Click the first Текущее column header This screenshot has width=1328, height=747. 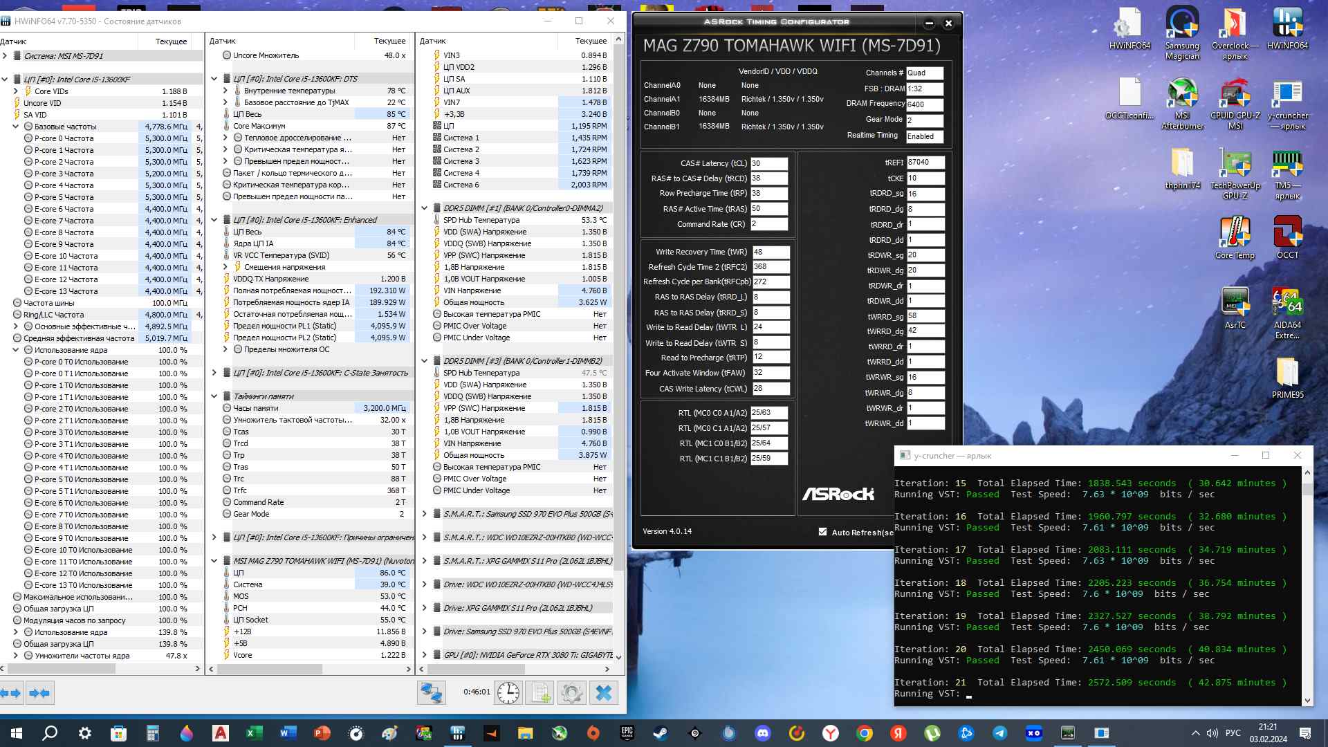[171, 41]
